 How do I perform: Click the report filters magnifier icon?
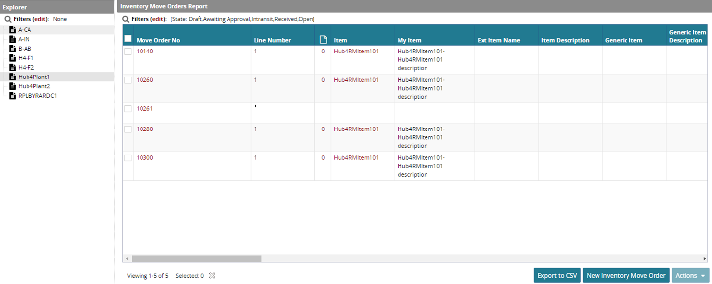(x=126, y=19)
